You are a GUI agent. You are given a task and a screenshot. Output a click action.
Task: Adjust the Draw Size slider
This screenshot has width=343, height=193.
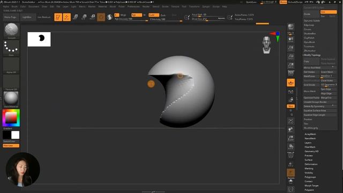pos(208,19)
